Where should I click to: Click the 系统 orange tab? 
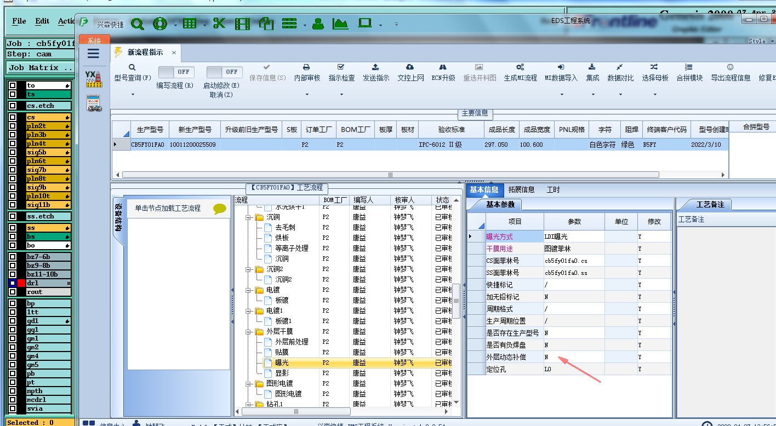pyautogui.click(x=94, y=41)
